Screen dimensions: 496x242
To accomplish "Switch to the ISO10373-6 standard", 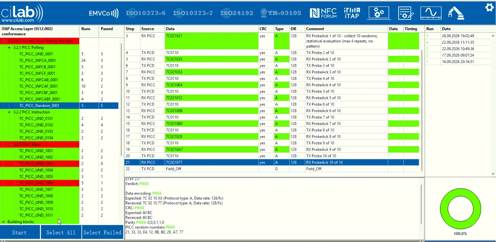I will (x=146, y=13).
